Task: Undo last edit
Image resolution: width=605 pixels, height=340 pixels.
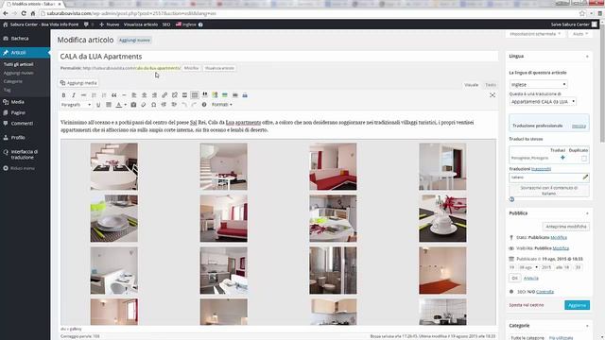Action: click(184, 105)
